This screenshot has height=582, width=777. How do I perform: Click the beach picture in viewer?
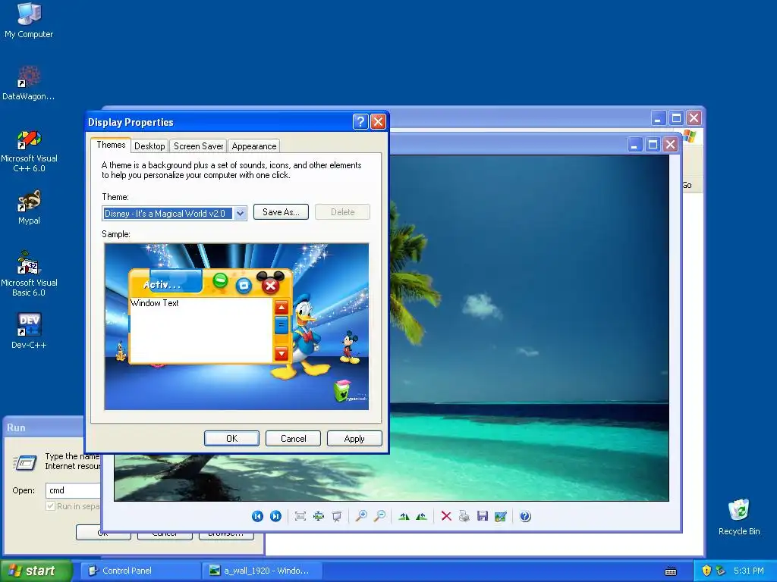pos(529,327)
